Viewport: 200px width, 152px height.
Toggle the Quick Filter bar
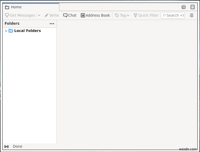click(x=146, y=15)
